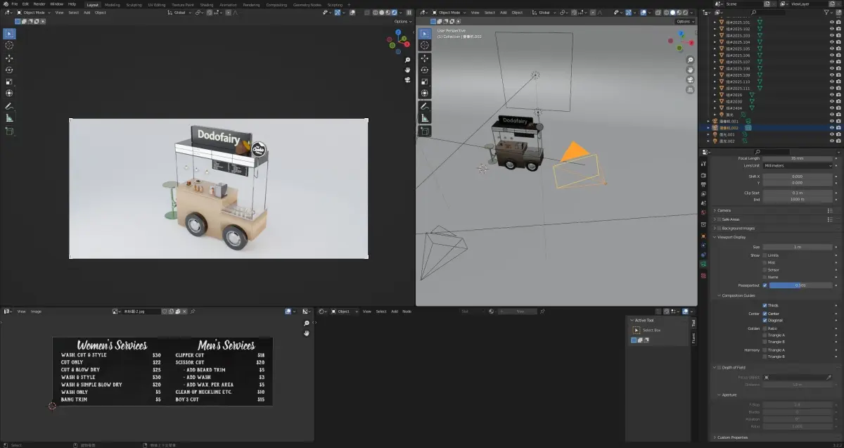
Task: Click Node in node editor header
Action: point(407,311)
